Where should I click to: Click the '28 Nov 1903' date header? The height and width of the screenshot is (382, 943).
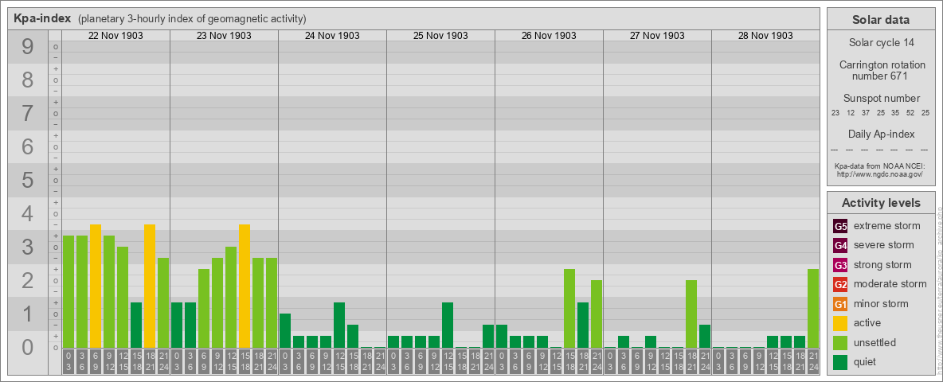765,36
